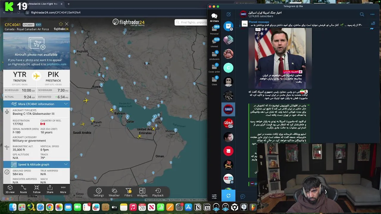Open the Class folder in Telegram
This screenshot has width=381, height=214.
click(x=214, y=81)
